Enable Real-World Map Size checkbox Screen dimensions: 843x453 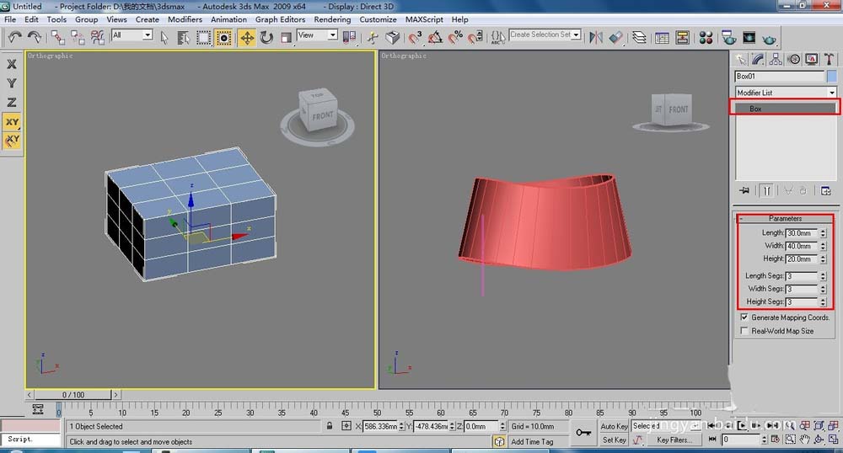click(744, 331)
